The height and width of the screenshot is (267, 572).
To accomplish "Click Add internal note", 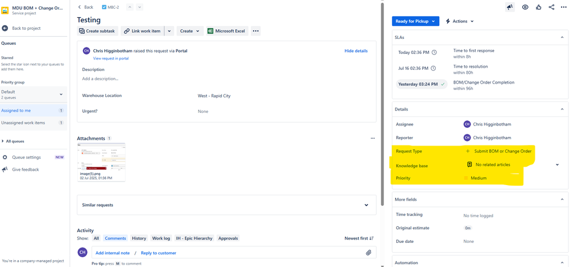I will point(112,253).
